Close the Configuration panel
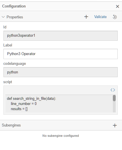The image size is (122, 150). click(117, 6)
